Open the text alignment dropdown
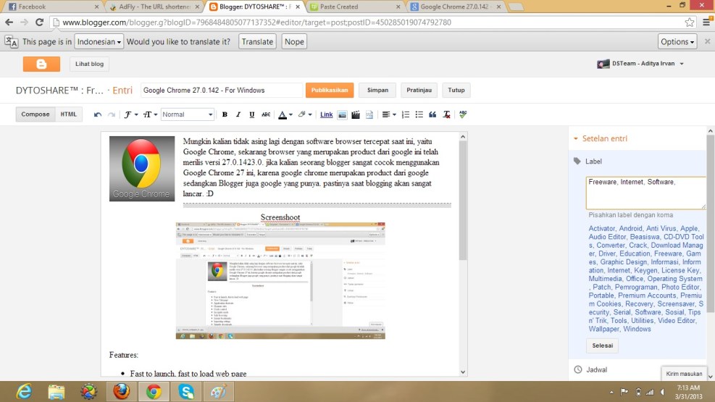715x402 pixels. point(388,114)
